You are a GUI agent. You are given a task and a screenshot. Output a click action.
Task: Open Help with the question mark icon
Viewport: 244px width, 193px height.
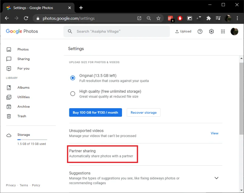[200, 32]
